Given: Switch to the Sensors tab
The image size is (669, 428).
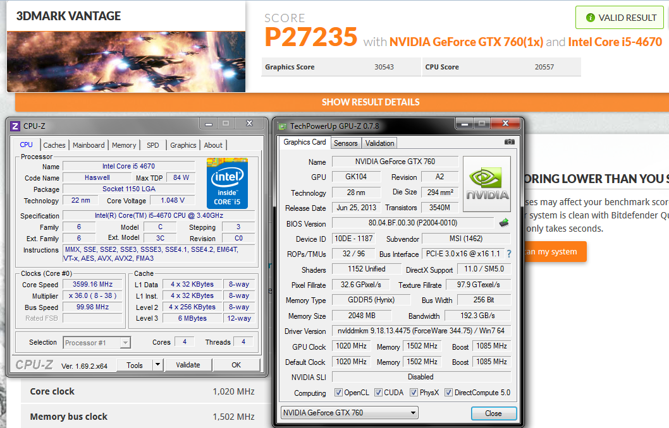Looking at the screenshot, I should 346,143.
